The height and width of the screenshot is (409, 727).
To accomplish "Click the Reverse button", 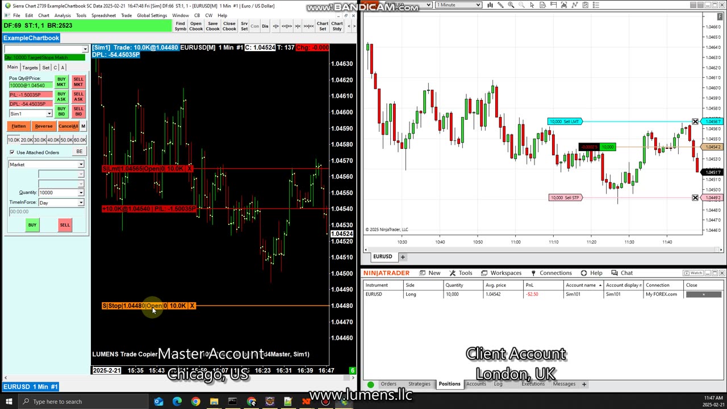I will (x=43, y=126).
